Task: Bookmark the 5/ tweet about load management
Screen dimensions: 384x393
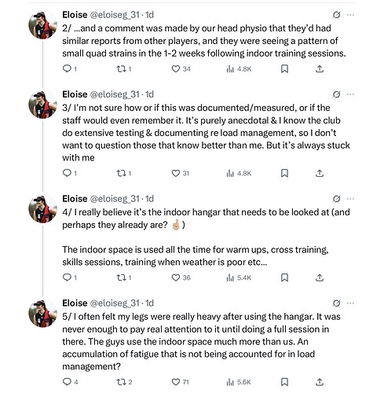Action: click(284, 382)
